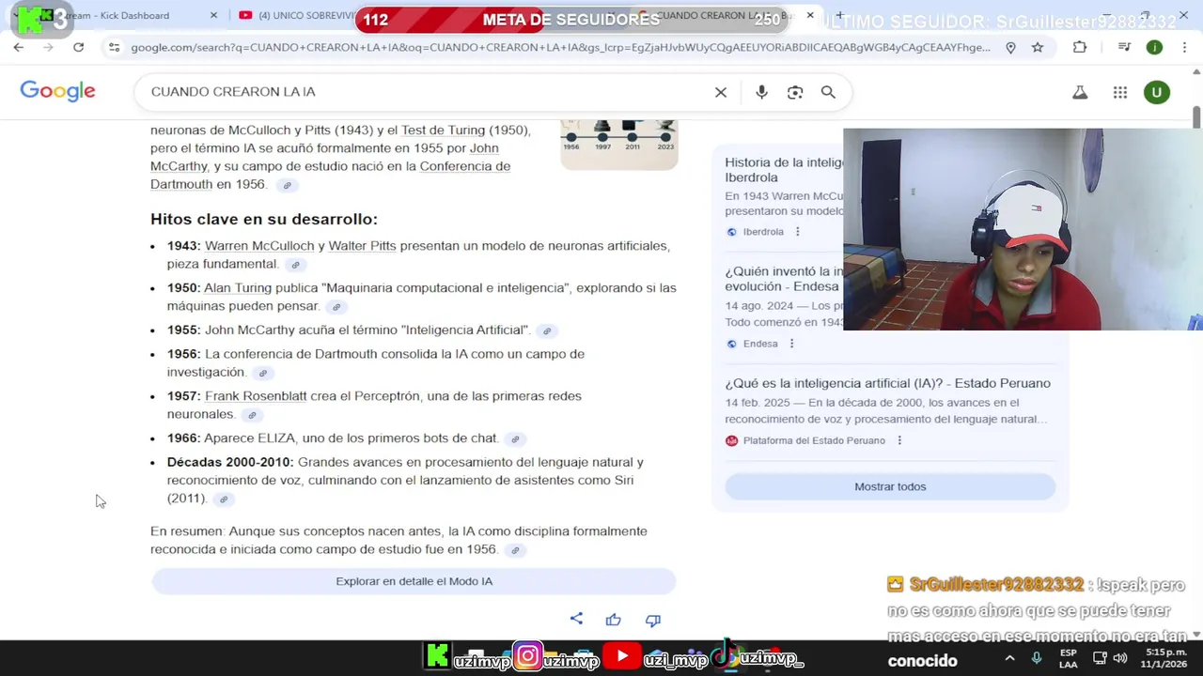Close the Kick Dashboard tab
1203x676 pixels.
tap(213, 15)
